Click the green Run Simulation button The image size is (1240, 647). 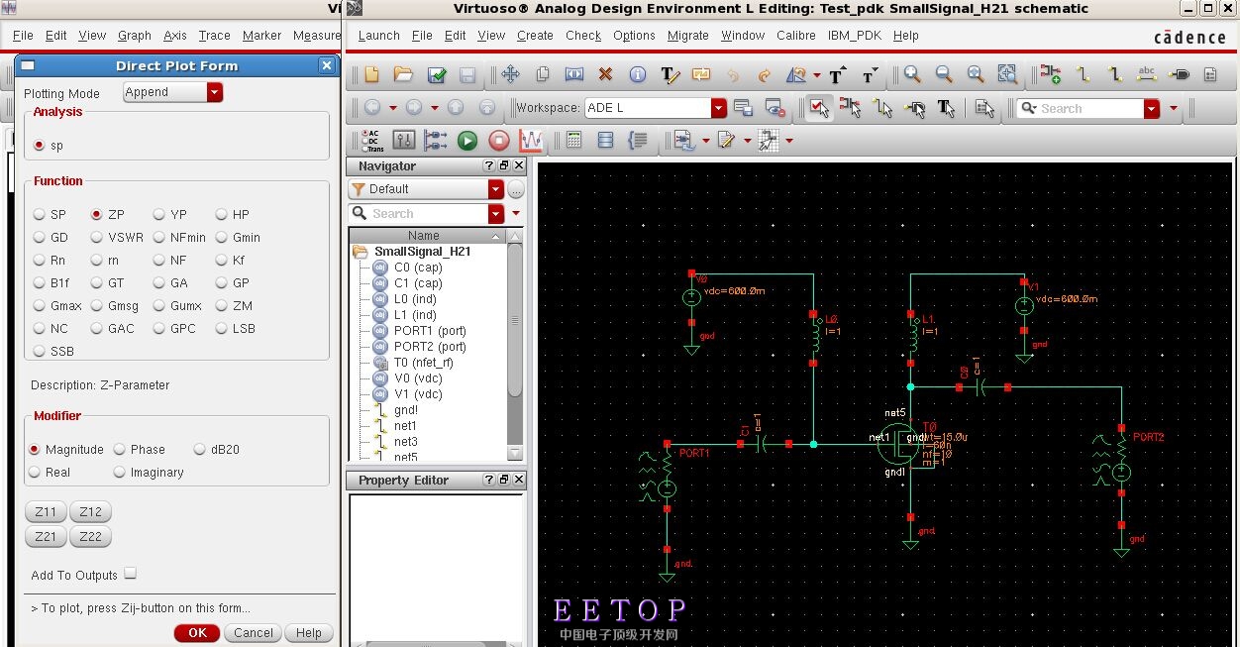(x=466, y=141)
